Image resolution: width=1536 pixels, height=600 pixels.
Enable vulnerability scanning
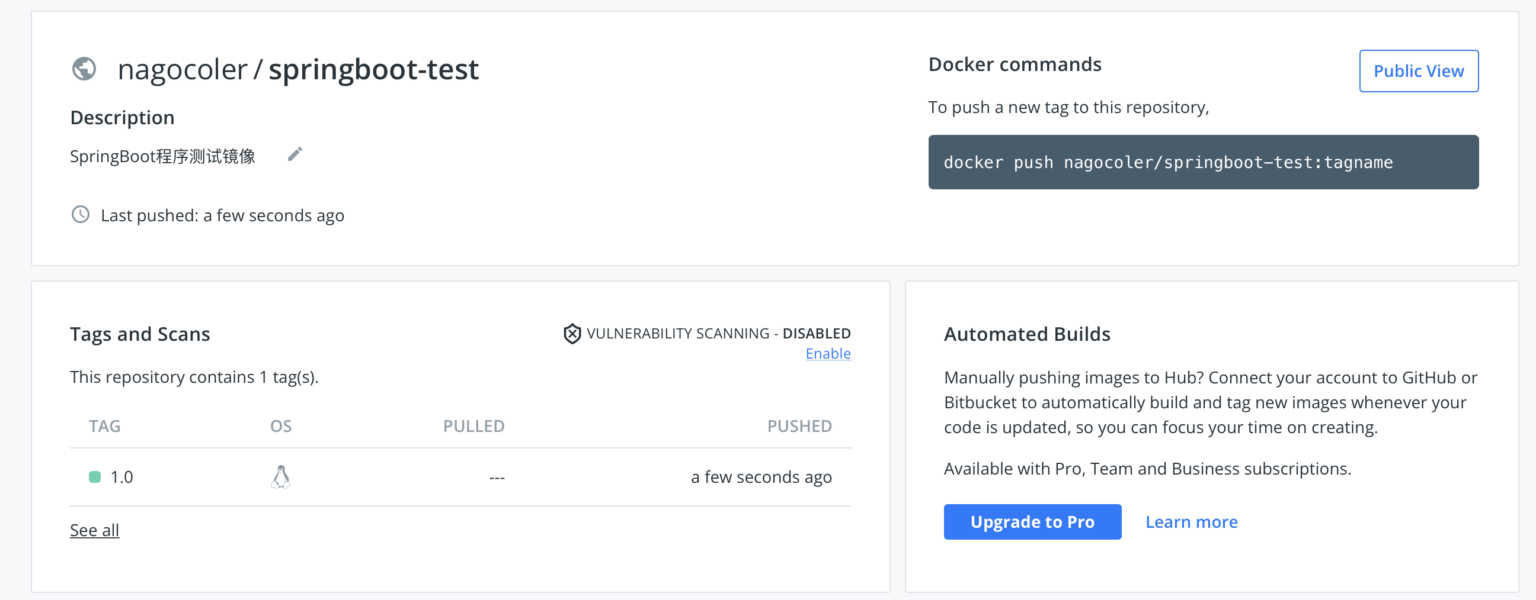click(x=828, y=354)
